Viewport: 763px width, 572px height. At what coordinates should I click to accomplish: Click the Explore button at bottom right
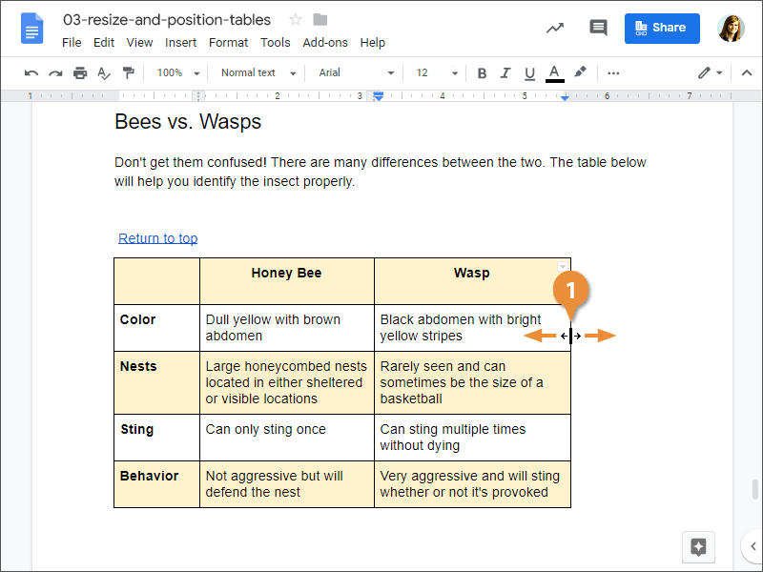pyautogui.click(x=698, y=547)
